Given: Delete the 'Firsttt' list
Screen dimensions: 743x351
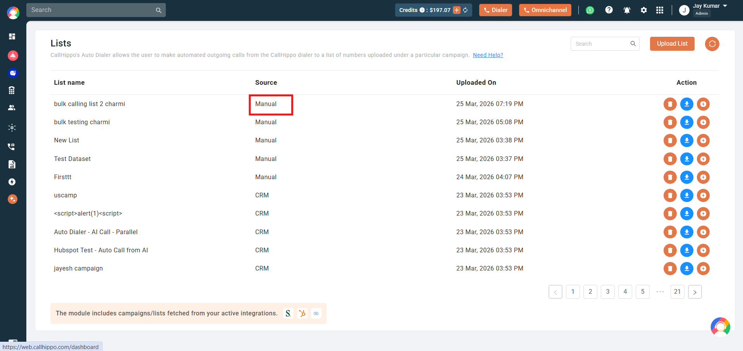Looking at the screenshot, I should click(x=670, y=177).
